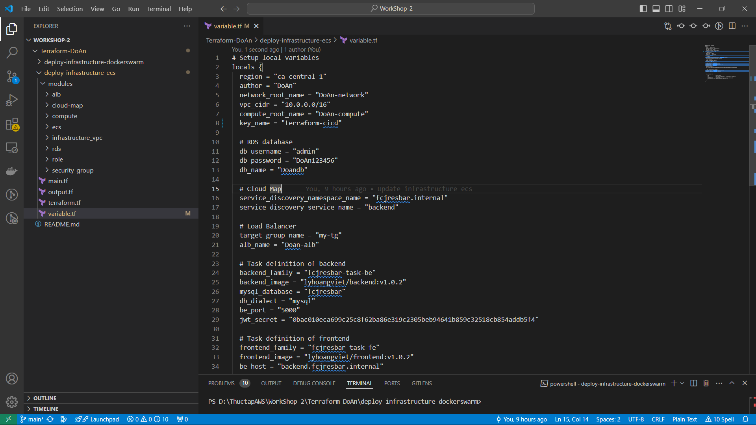The image size is (756, 425).
Task: Change CRLF end of line sequence
Action: click(x=658, y=419)
